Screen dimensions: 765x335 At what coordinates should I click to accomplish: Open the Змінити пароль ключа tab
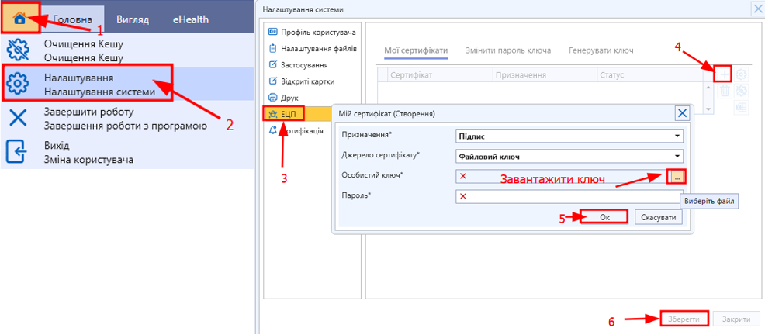pos(508,50)
